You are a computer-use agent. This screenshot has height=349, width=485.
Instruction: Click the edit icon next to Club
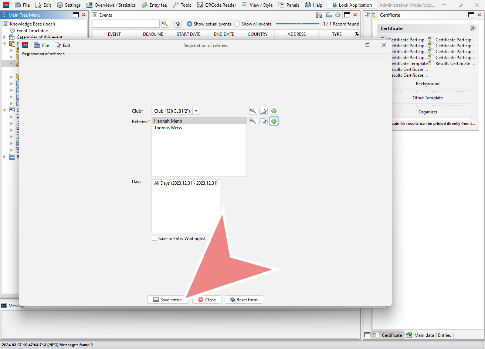[263, 111]
